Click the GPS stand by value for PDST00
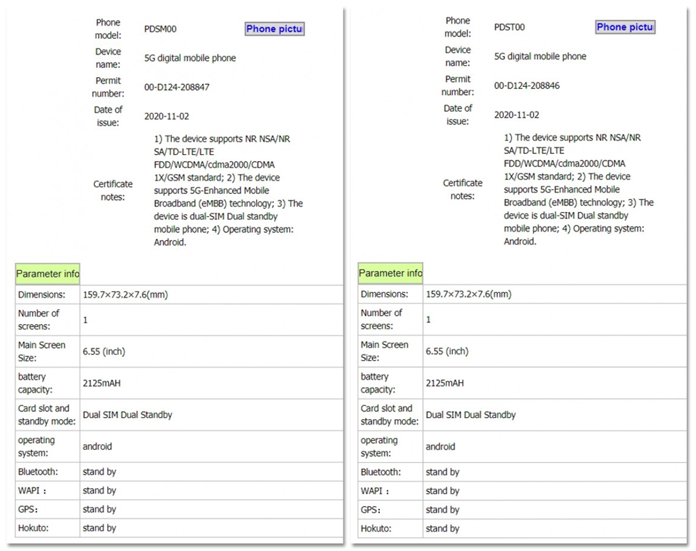 (x=443, y=510)
